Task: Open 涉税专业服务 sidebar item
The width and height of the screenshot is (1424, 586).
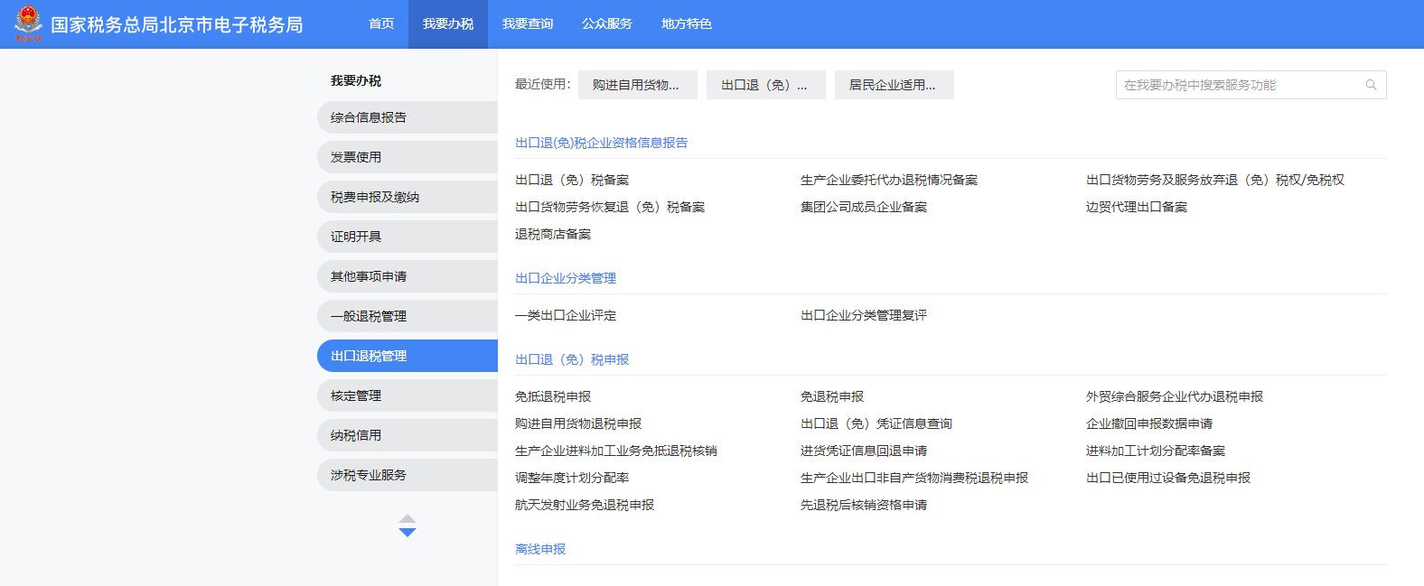Action: point(408,475)
